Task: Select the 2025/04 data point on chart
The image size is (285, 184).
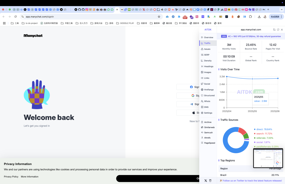Action: point(227,77)
